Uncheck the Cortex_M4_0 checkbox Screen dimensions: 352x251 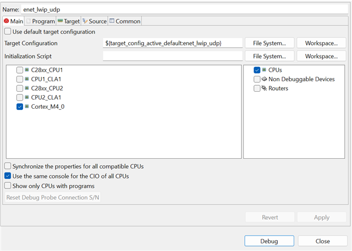tap(20, 107)
